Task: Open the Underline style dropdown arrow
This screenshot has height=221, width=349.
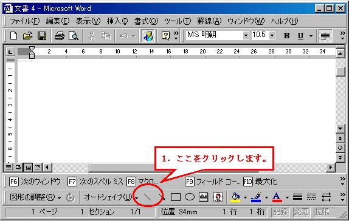Action: [x=311, y=36]
